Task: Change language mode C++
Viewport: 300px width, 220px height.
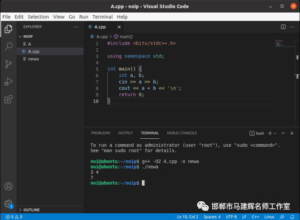Action: tap(255, 217)
